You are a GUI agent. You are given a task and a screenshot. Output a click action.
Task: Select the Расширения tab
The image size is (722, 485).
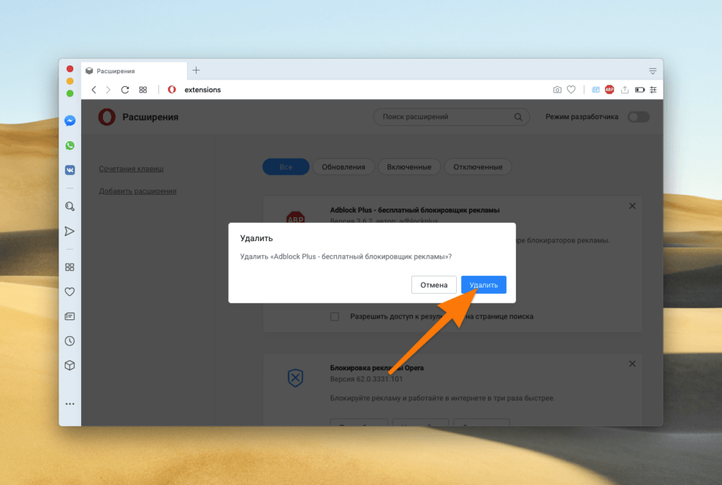pyautogui.click(x=134, y=71)
